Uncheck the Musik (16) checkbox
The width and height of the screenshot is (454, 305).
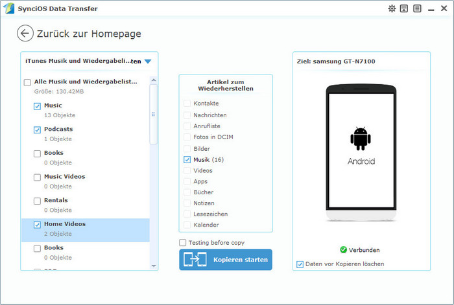[187, 159]
